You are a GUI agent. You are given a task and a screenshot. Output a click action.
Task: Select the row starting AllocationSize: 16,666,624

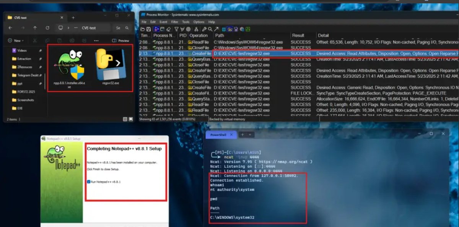299,99
